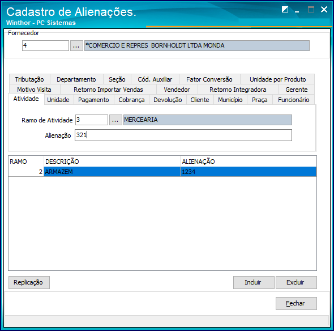
Task: Click the Atividade tab
Action: (x=26, y=99)
